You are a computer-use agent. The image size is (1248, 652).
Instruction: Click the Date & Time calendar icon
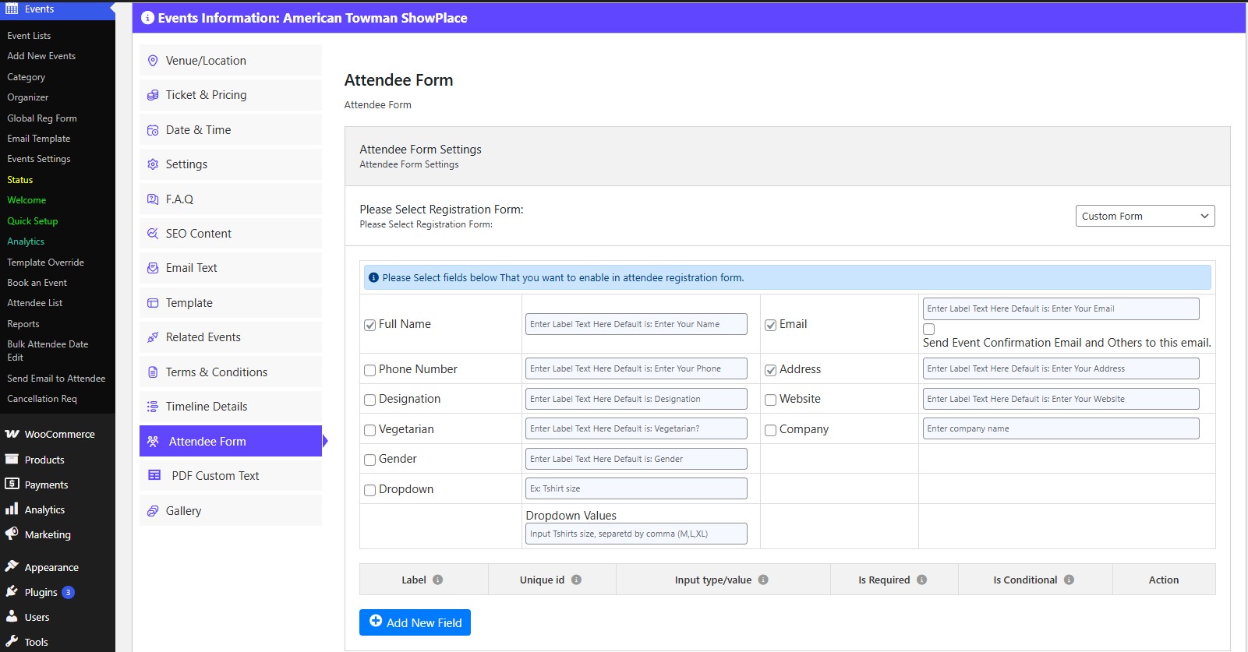coord(153,130)
